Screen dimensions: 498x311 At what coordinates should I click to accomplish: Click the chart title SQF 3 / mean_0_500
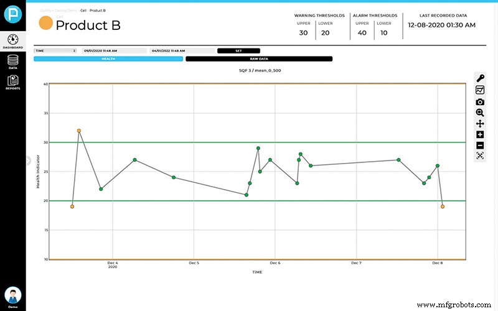260,70
